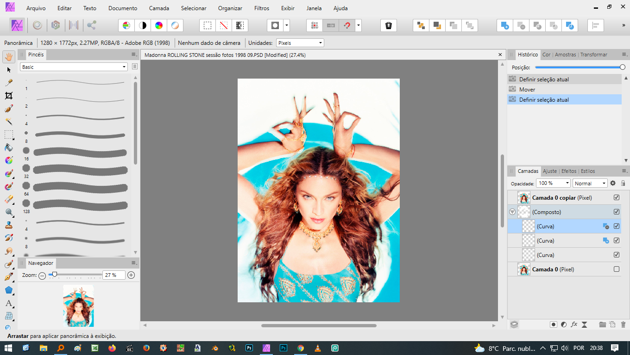Click the zoom out minus button in Navegador
Image resolution: width=630 pixels, height=355 pixels.
click(x=42, y=275)
